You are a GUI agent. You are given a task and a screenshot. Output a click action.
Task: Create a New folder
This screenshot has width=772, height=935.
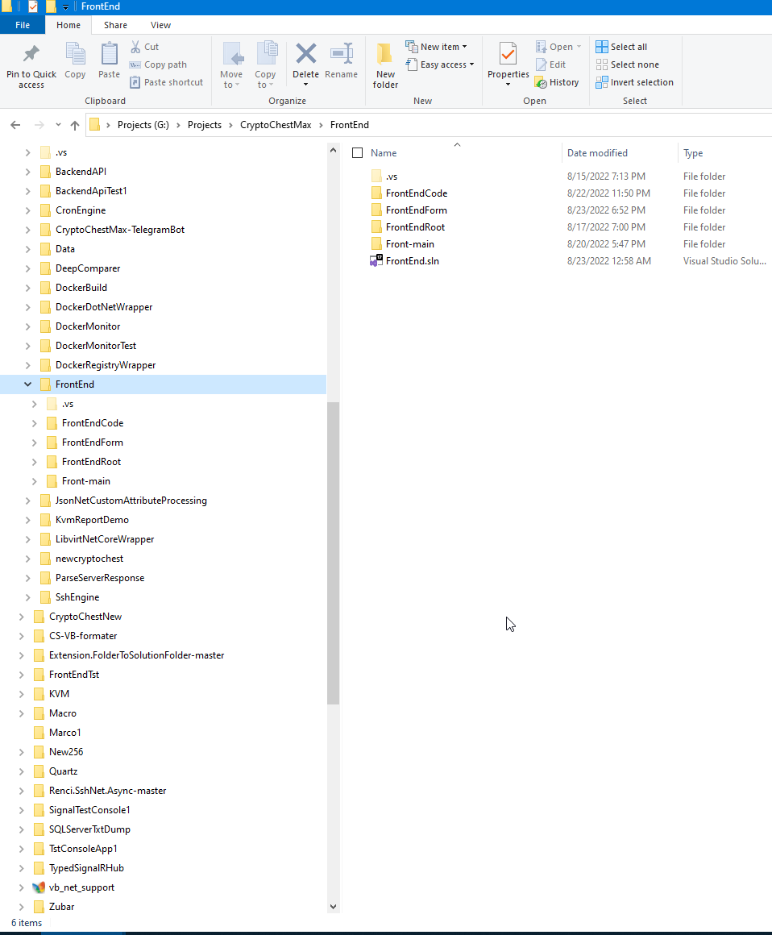pos(385,65)
